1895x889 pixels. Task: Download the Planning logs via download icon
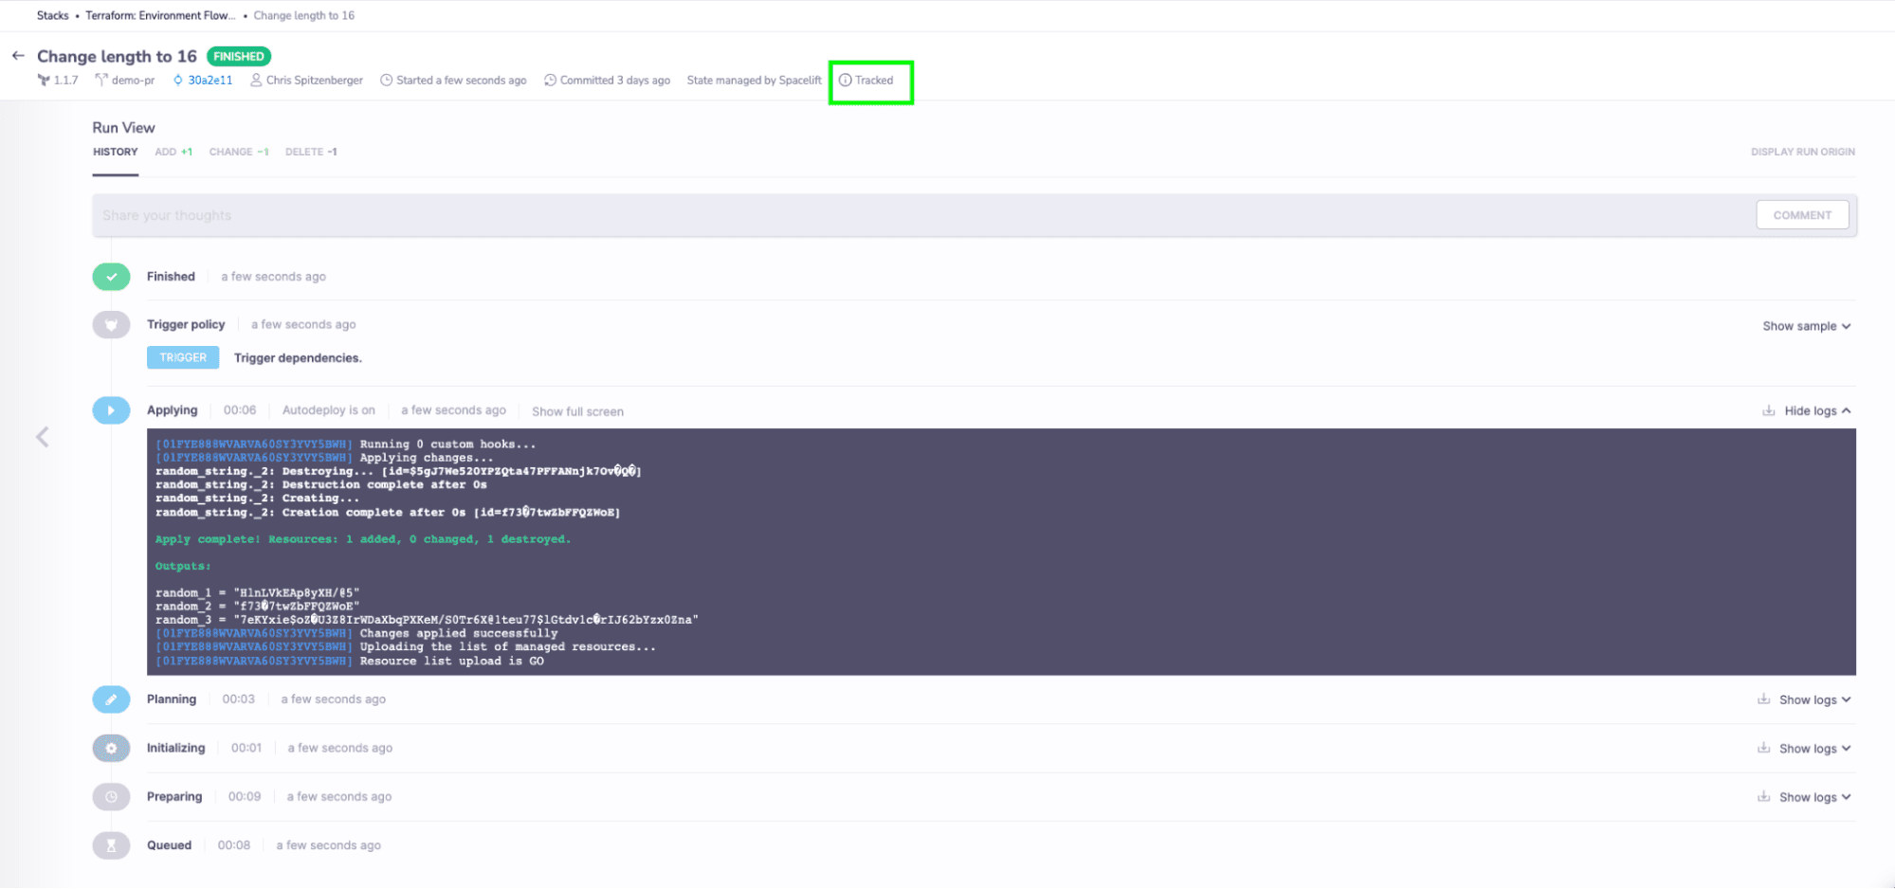pos(1763,699)
